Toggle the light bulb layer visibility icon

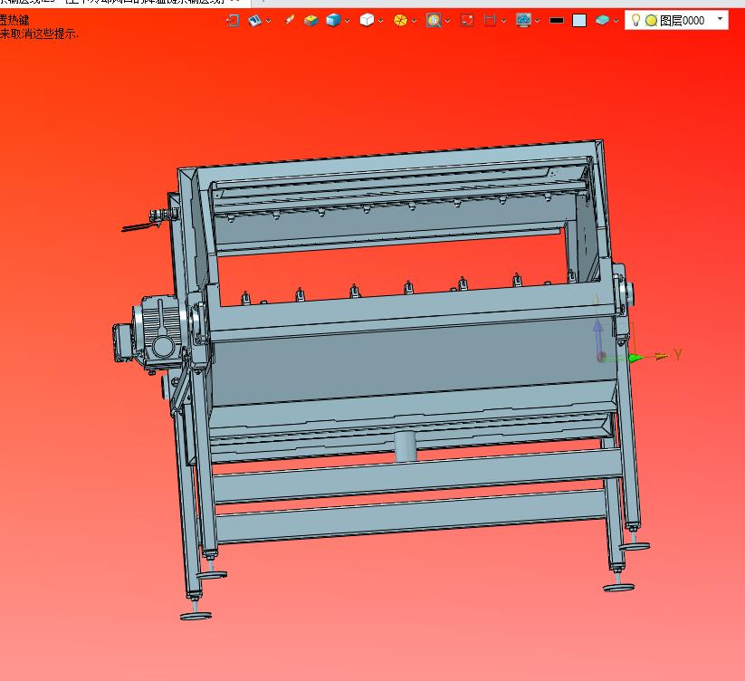(x=635, y=20)
